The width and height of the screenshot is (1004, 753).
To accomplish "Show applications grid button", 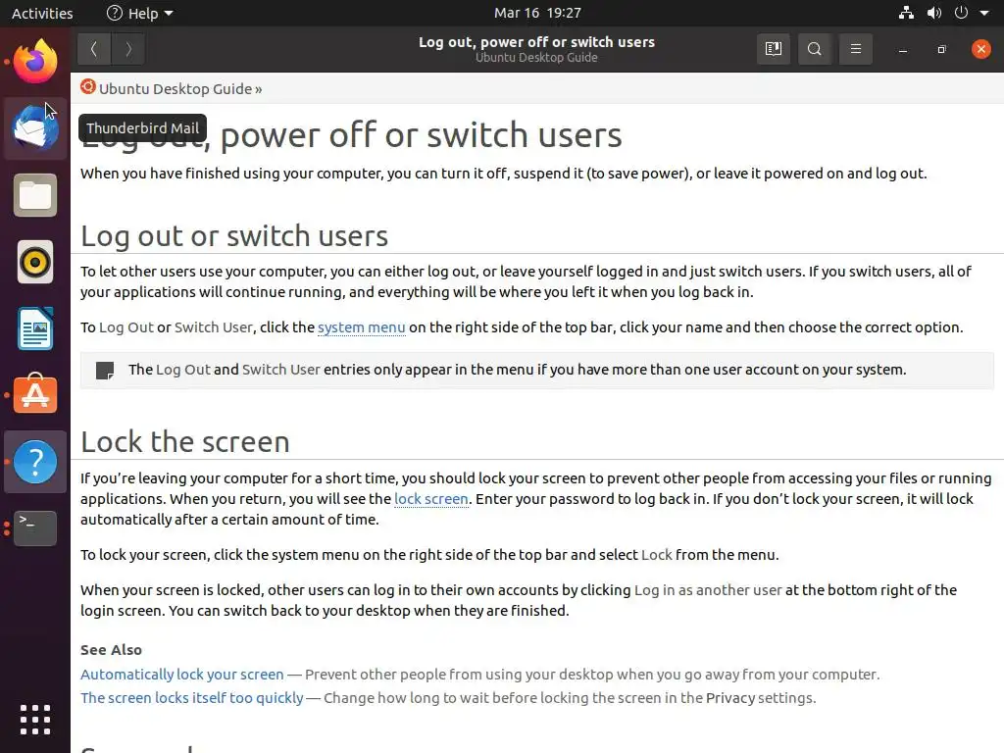I will tap(35, 720).
